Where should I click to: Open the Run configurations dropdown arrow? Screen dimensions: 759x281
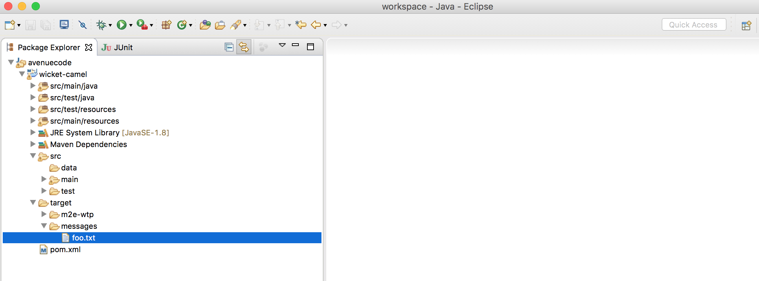(x=131, y=25)
